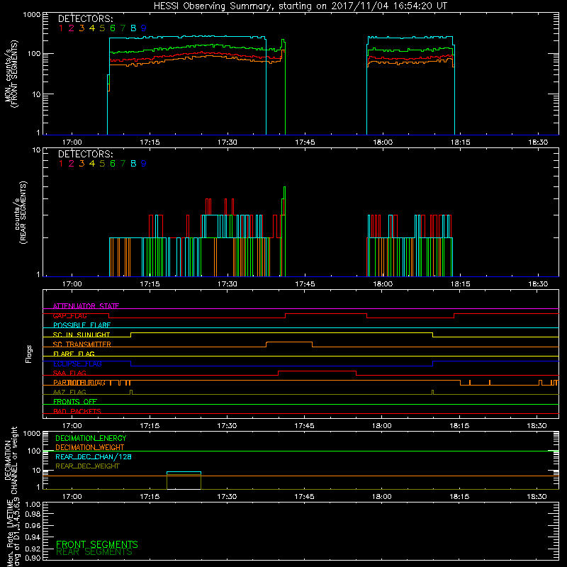Pick detector 8 in the rear segments legend
The image size is (567, 567).
pyautogui.click(x=133, y=164)
